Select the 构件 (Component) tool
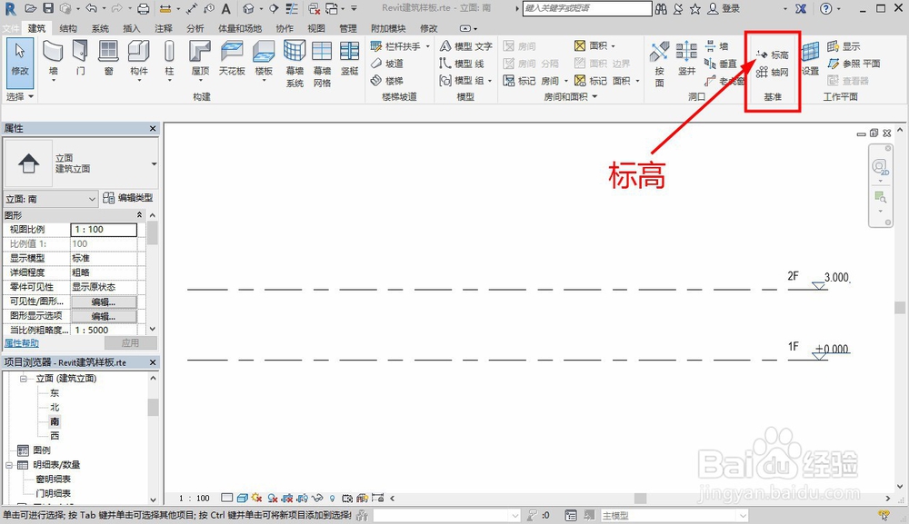This screenshot has width=909, height=524. point(138,58)
